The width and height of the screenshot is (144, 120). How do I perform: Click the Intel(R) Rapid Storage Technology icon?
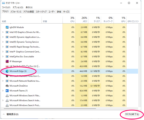coord(7,47)
